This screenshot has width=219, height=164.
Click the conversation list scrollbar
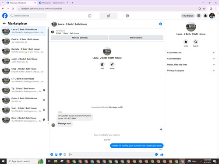point(48,75)
